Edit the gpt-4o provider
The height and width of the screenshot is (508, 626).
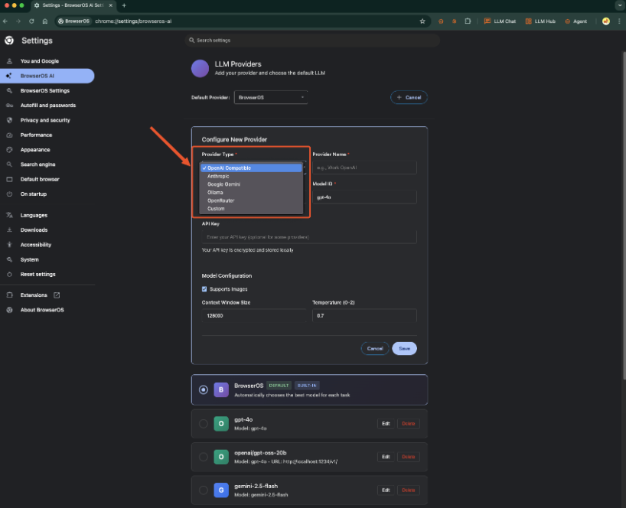[386, 423]
